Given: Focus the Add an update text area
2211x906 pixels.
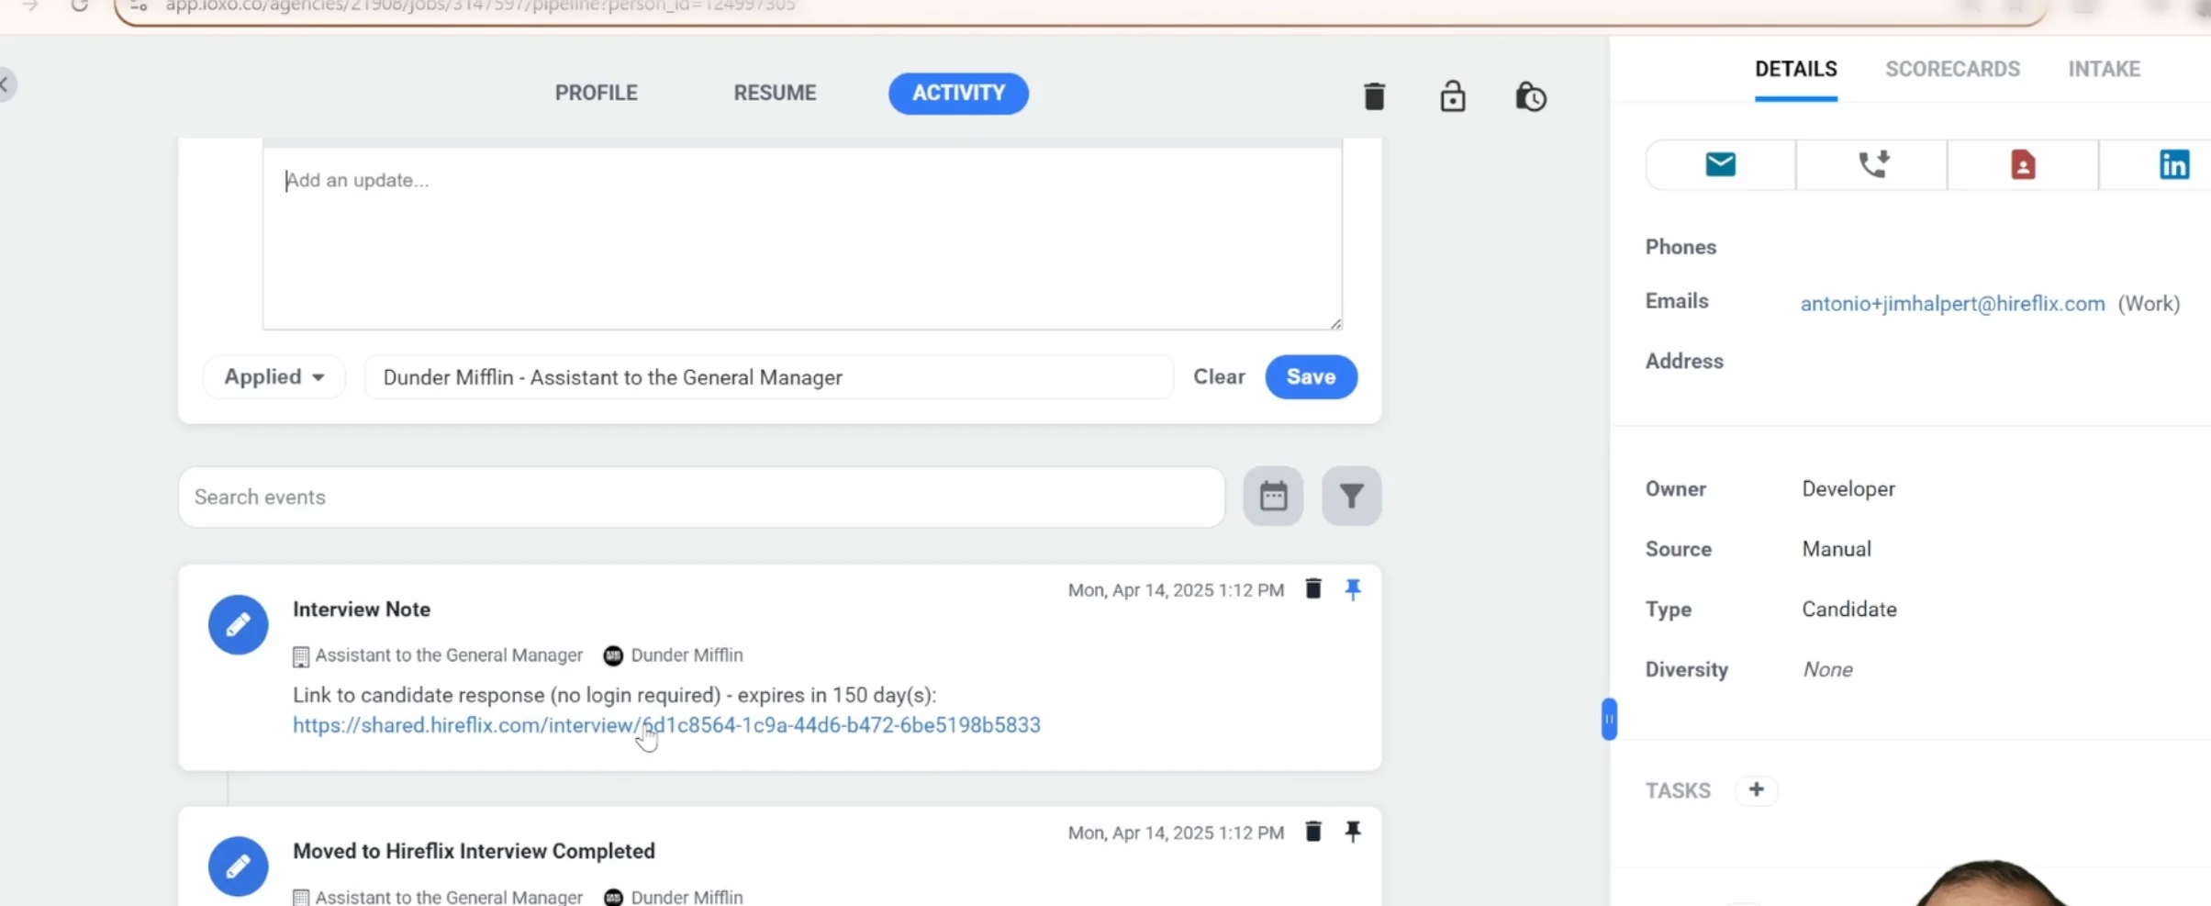Looking at the screenshot, I should 802,237.
